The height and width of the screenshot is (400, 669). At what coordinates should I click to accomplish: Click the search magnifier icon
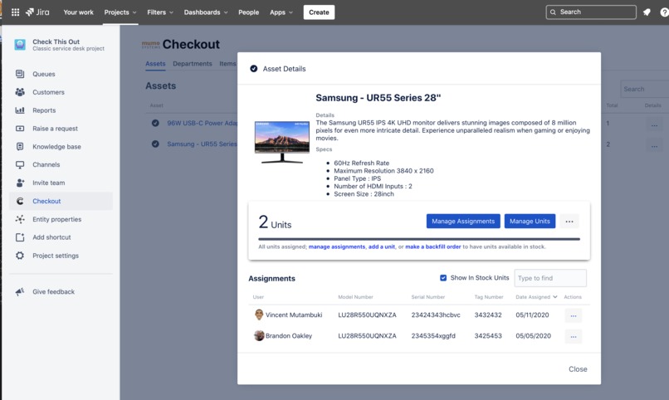coord(553,12)
